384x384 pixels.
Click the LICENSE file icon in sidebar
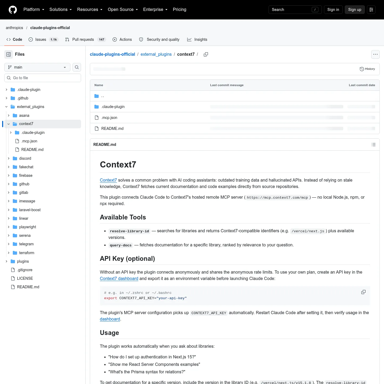(x=13, y=278)
